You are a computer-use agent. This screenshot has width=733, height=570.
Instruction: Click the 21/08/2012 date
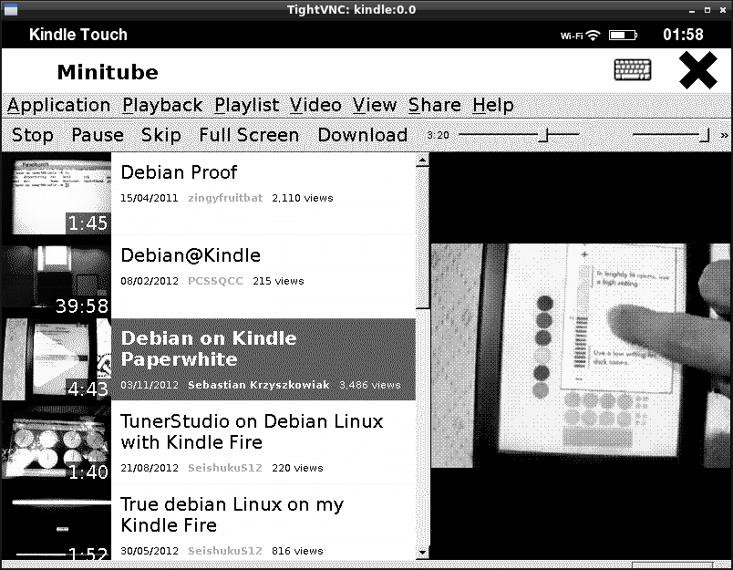[150, 468]
